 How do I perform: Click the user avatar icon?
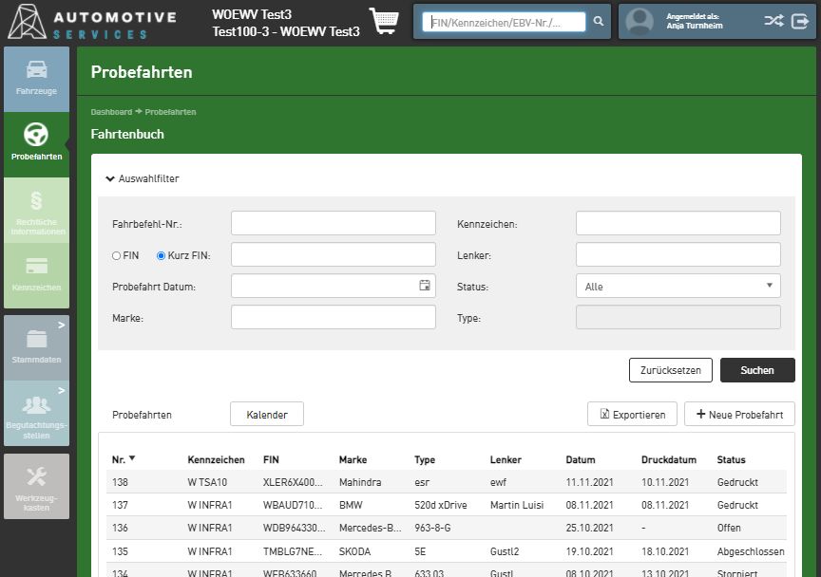pyautogui.click(x=640, y=21)
